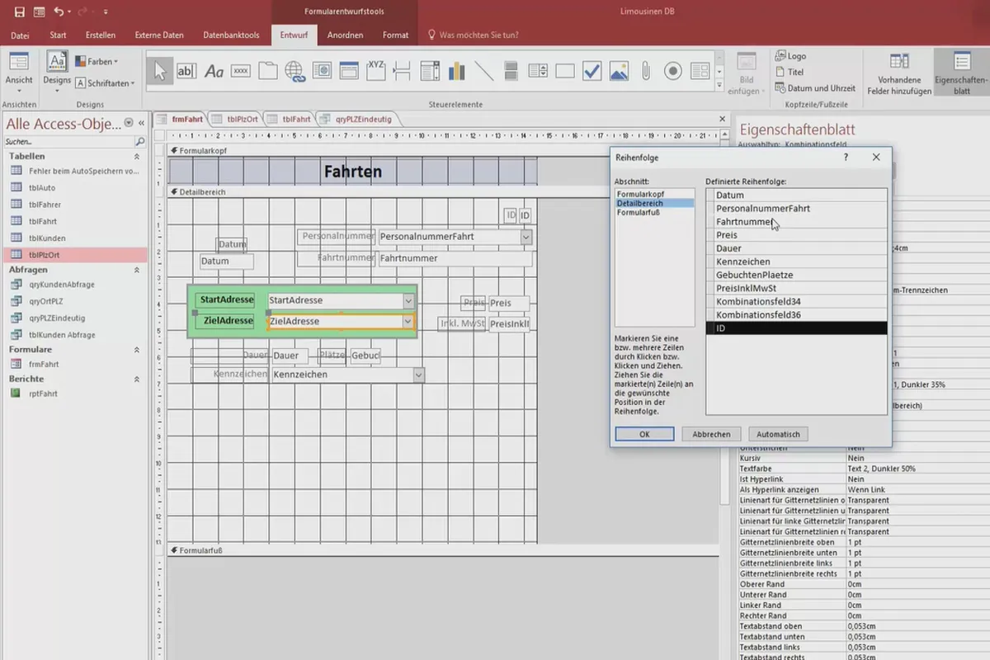Pick the Check Box control in the ribbon

[592, 72]
